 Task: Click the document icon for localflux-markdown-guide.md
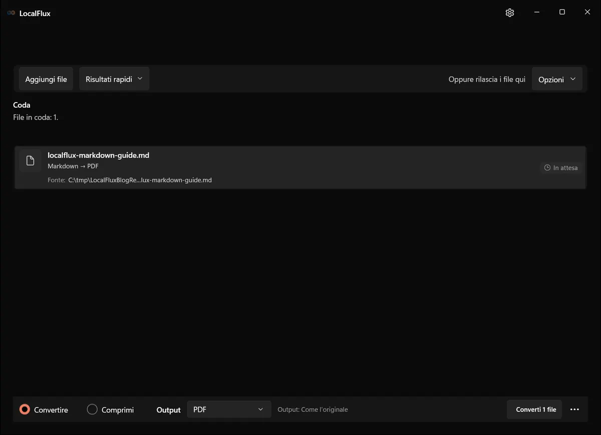(31, 161)
